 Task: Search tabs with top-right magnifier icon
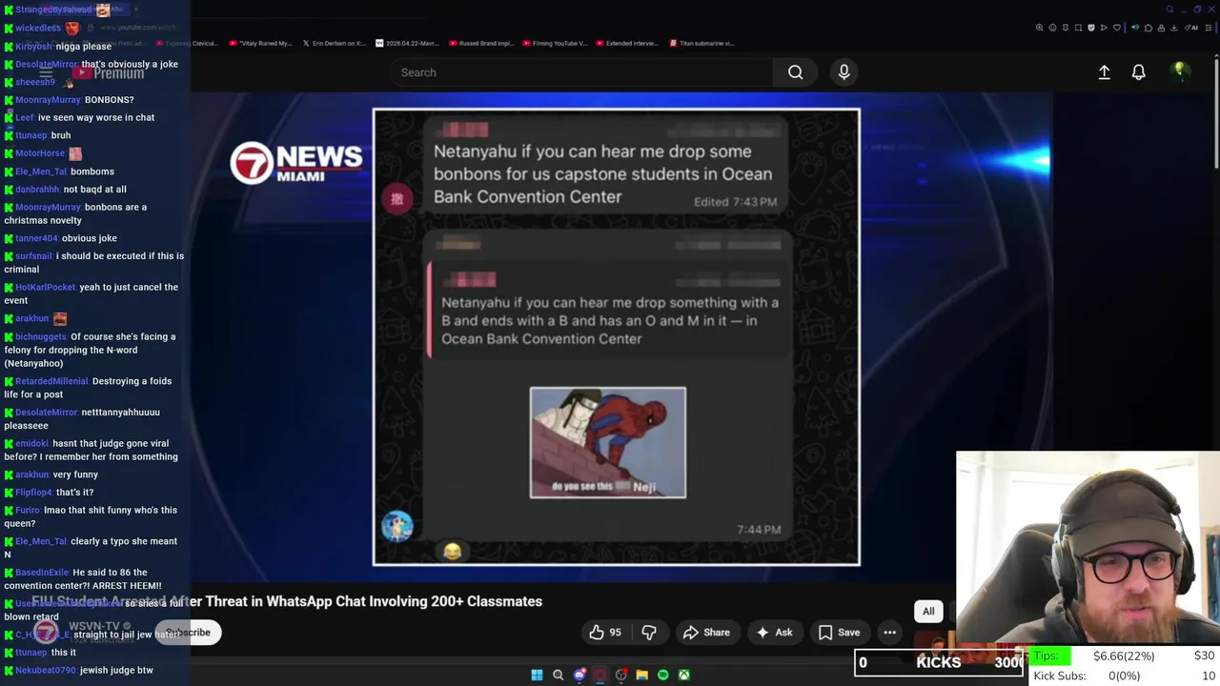coord(1169,10)
